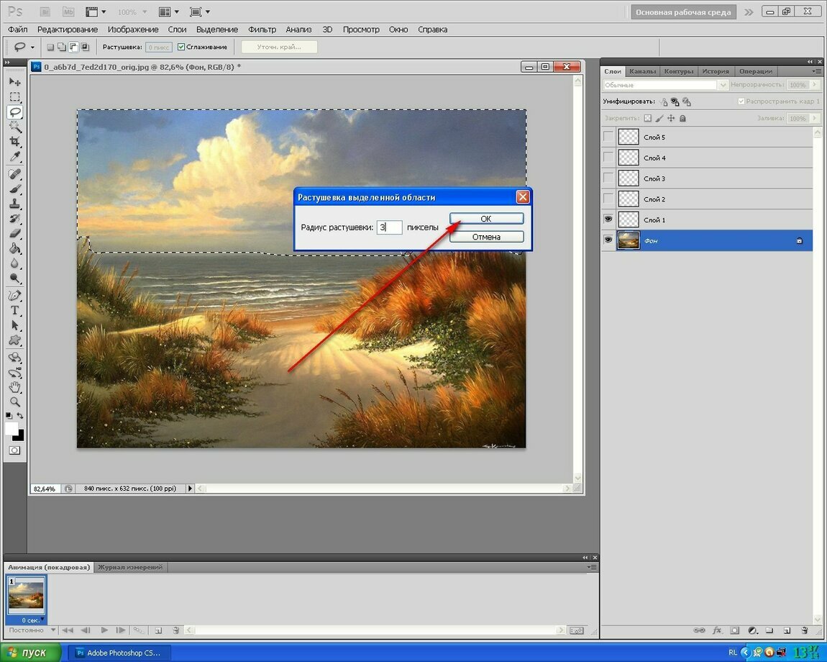
Task: Select the Zoom tool
Action: (x=15, y=402)
